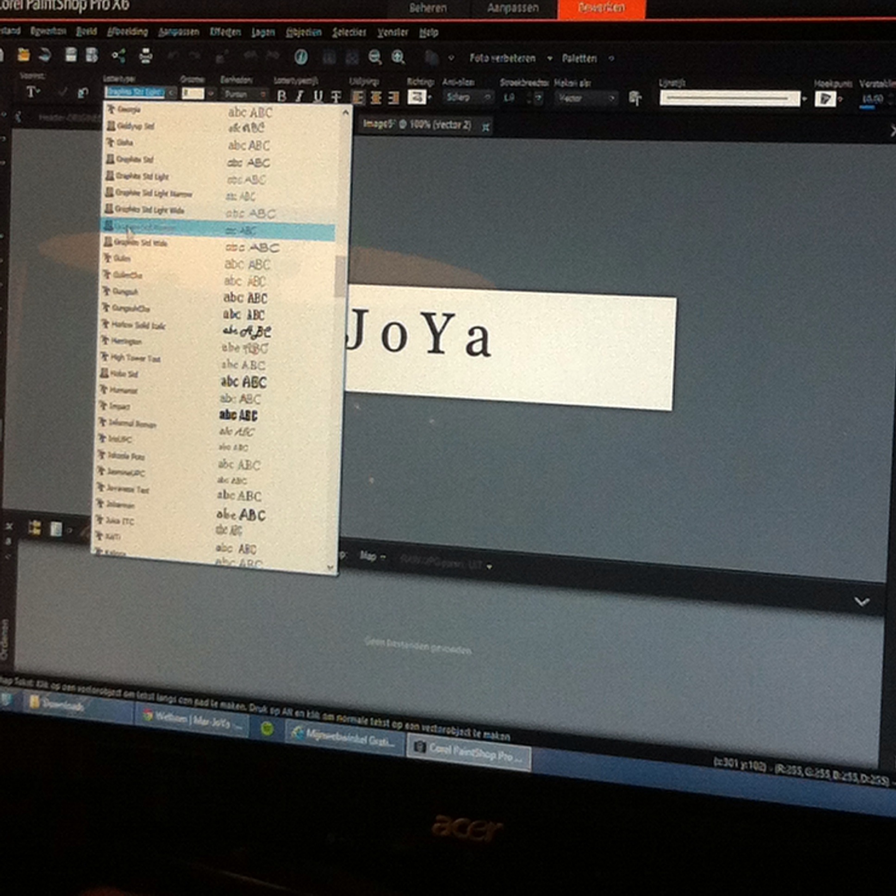Align text center
This screenshot has height=896, width=896.
[x=376, y=97]
